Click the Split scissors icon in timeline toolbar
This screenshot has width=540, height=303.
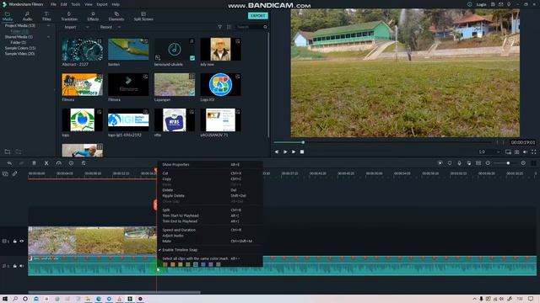tap(46, 163)
